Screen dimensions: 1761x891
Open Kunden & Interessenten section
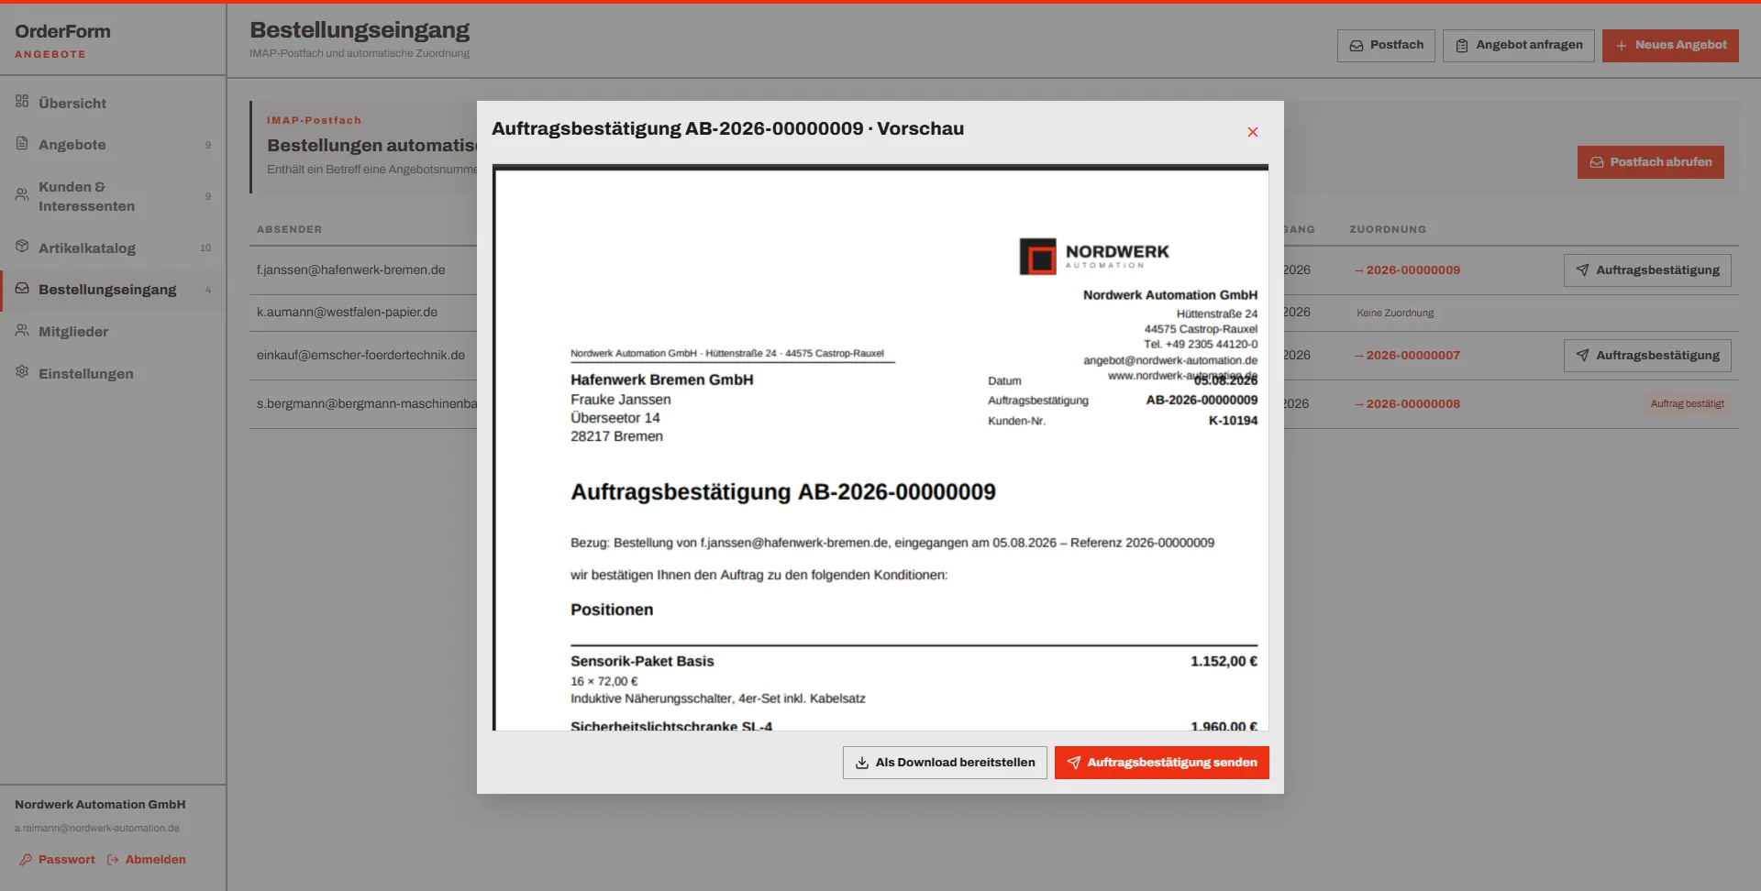coord(113,196)
